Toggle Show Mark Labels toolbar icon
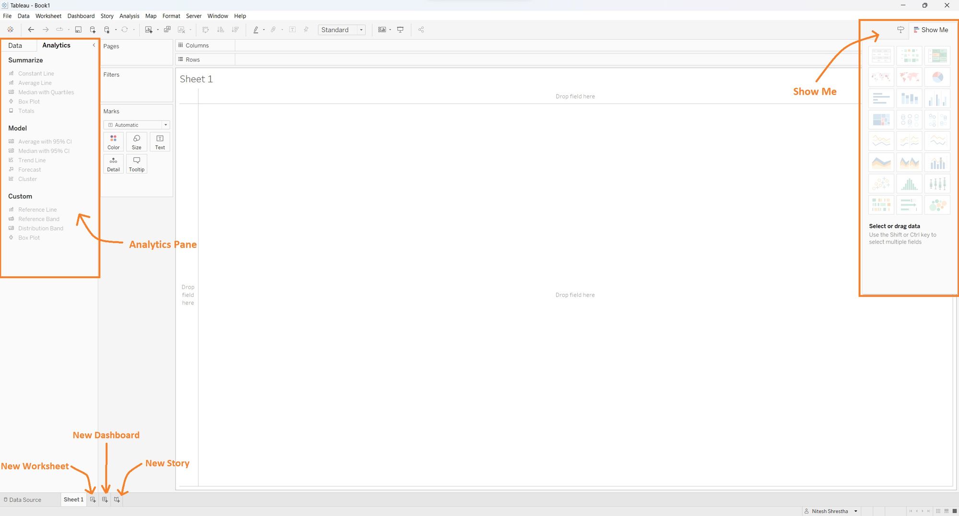This screenshot has height=516, width=959. click(292, 30)
